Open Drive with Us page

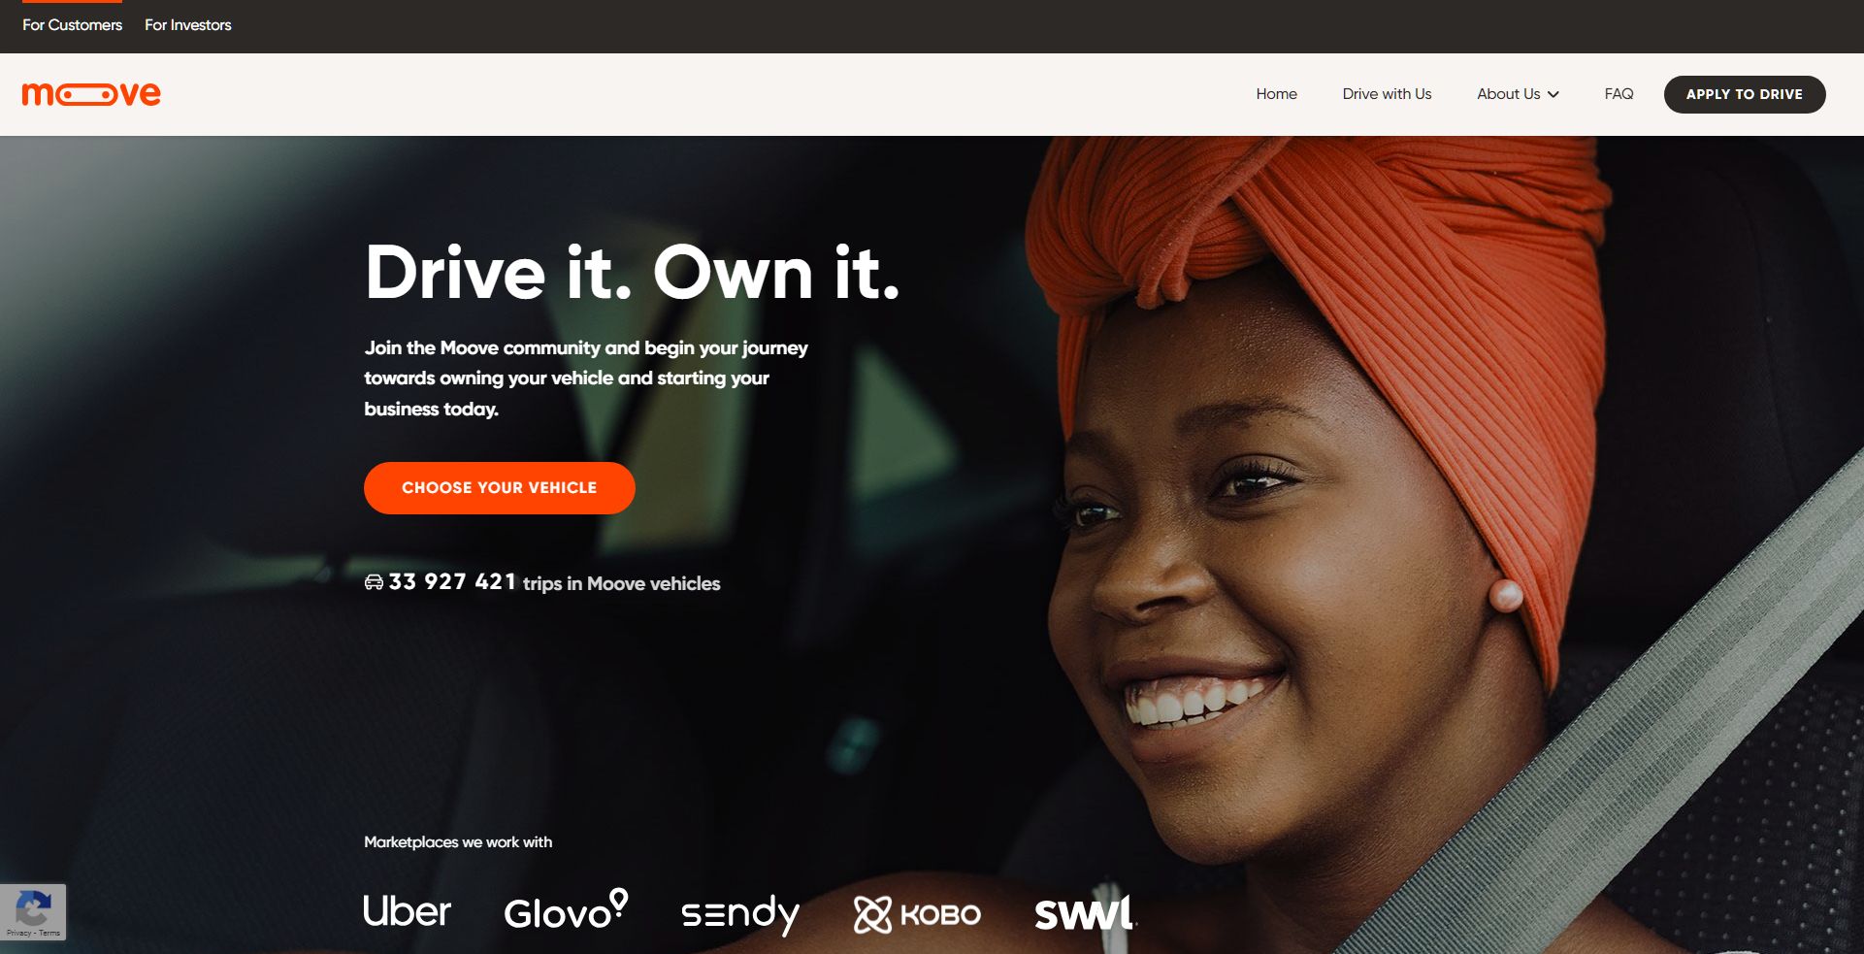click(x=1387, y=94)
